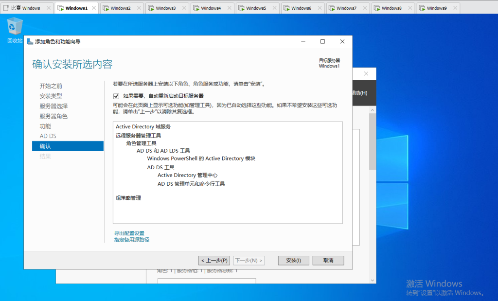Viewport: 498px width, 301px height.
Task: Click the 安装(I) button
Action: (293, 261)
